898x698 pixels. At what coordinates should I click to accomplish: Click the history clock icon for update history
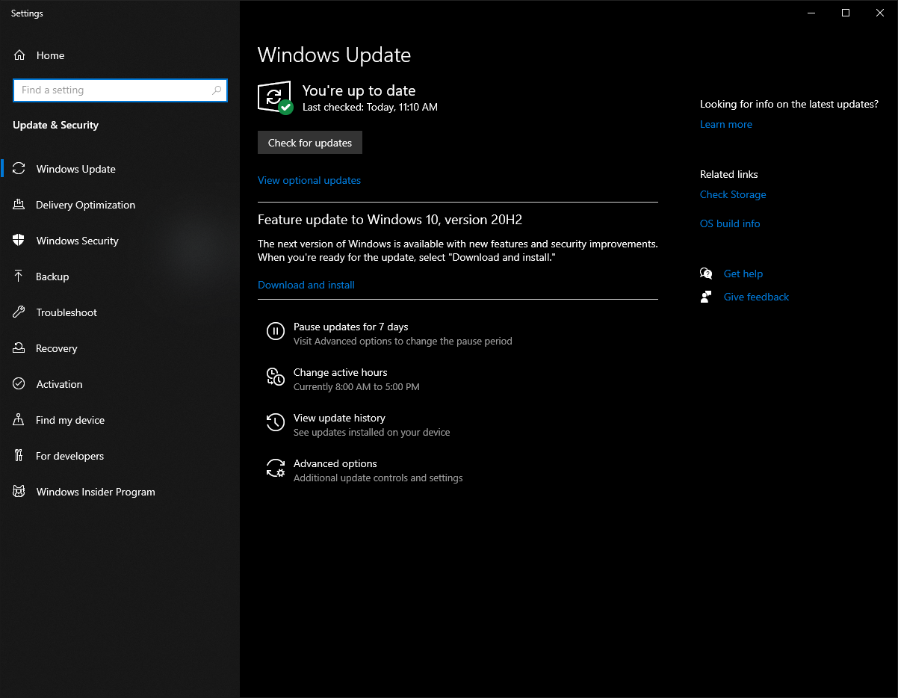coord(276,422)
